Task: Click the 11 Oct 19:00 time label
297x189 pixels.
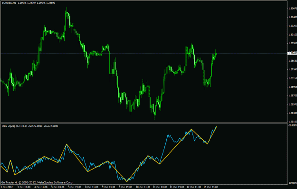Action: pos(177,187)
